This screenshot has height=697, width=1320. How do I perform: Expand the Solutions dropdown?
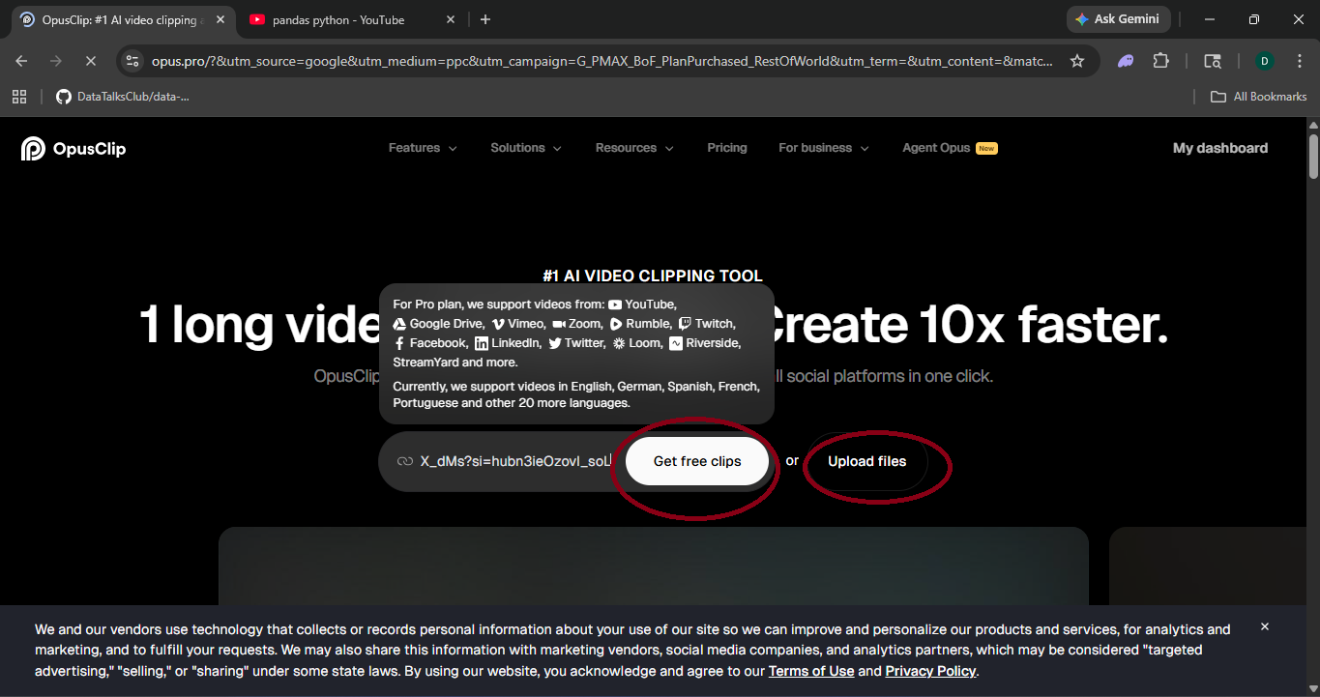click(526, 148)
